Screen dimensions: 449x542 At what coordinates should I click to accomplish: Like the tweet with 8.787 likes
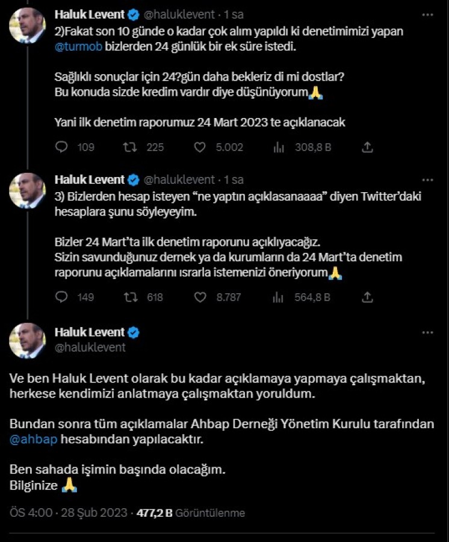[200, 297]
